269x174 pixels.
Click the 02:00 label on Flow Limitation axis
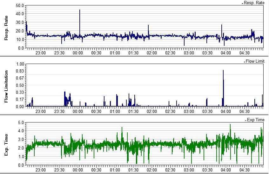click(152, 111)
